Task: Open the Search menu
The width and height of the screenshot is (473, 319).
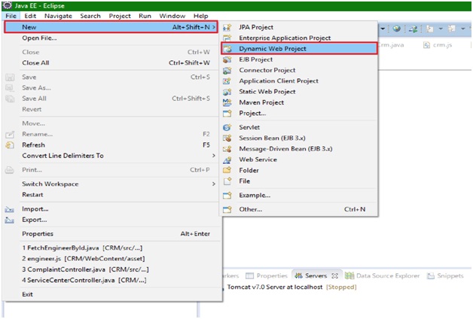Action: coord(90,16)
